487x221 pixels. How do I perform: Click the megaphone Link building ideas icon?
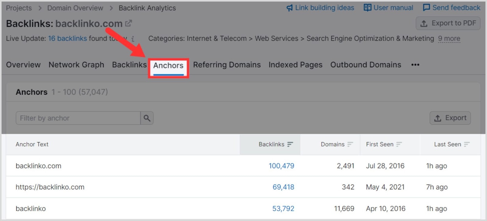pyautogui.click(x=289, y=8)
